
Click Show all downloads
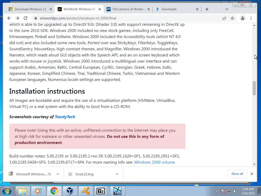(x=237, y=174)
